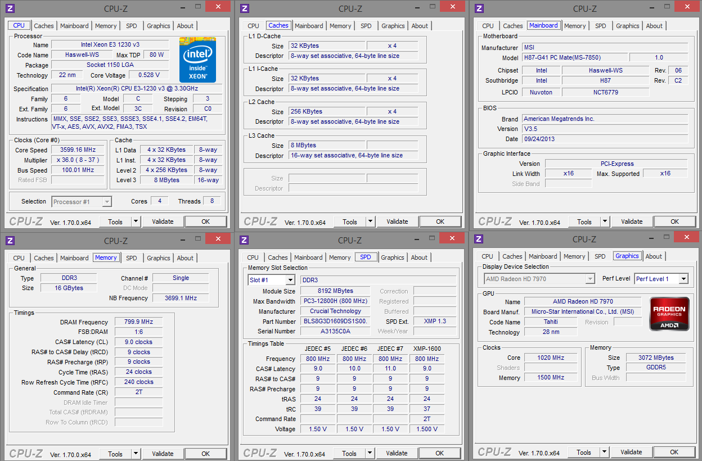Screen dimensions: 702x461
Task: Click the CPU-Z app icon in the Mainboard window title bar
Action: click(479, 8)
